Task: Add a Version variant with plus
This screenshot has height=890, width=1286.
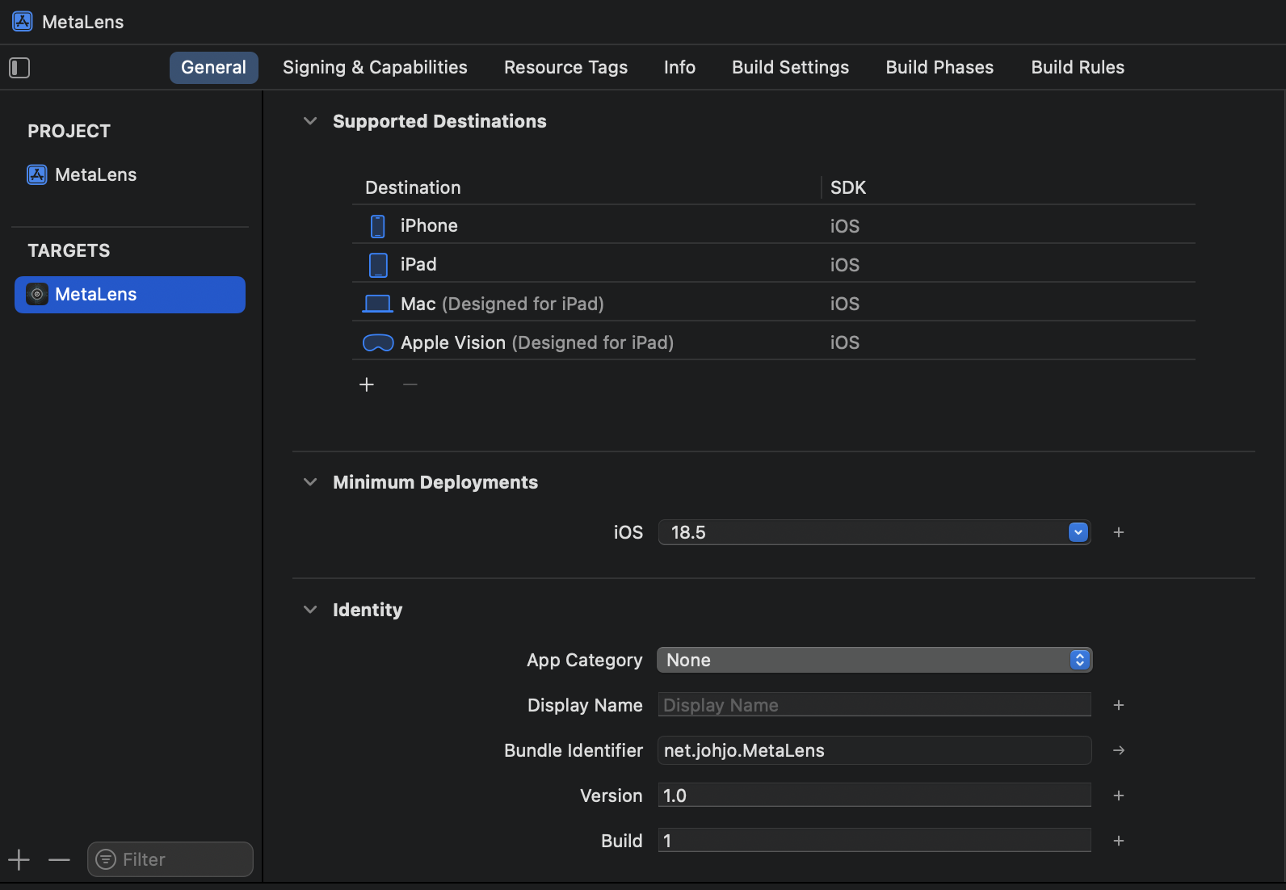Action: (1119, 796)
